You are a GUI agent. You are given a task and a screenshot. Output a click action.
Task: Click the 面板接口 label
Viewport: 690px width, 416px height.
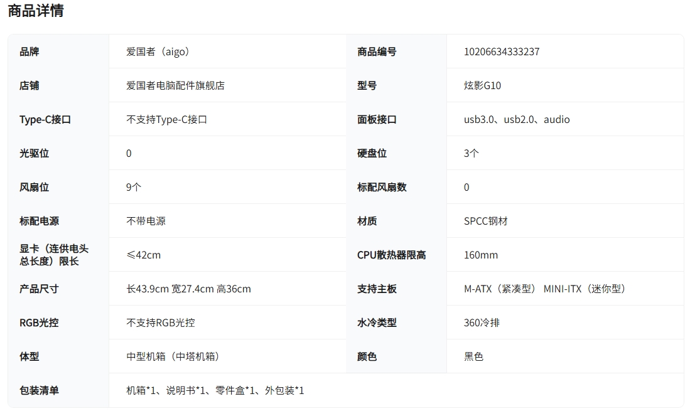click(377, 120)
